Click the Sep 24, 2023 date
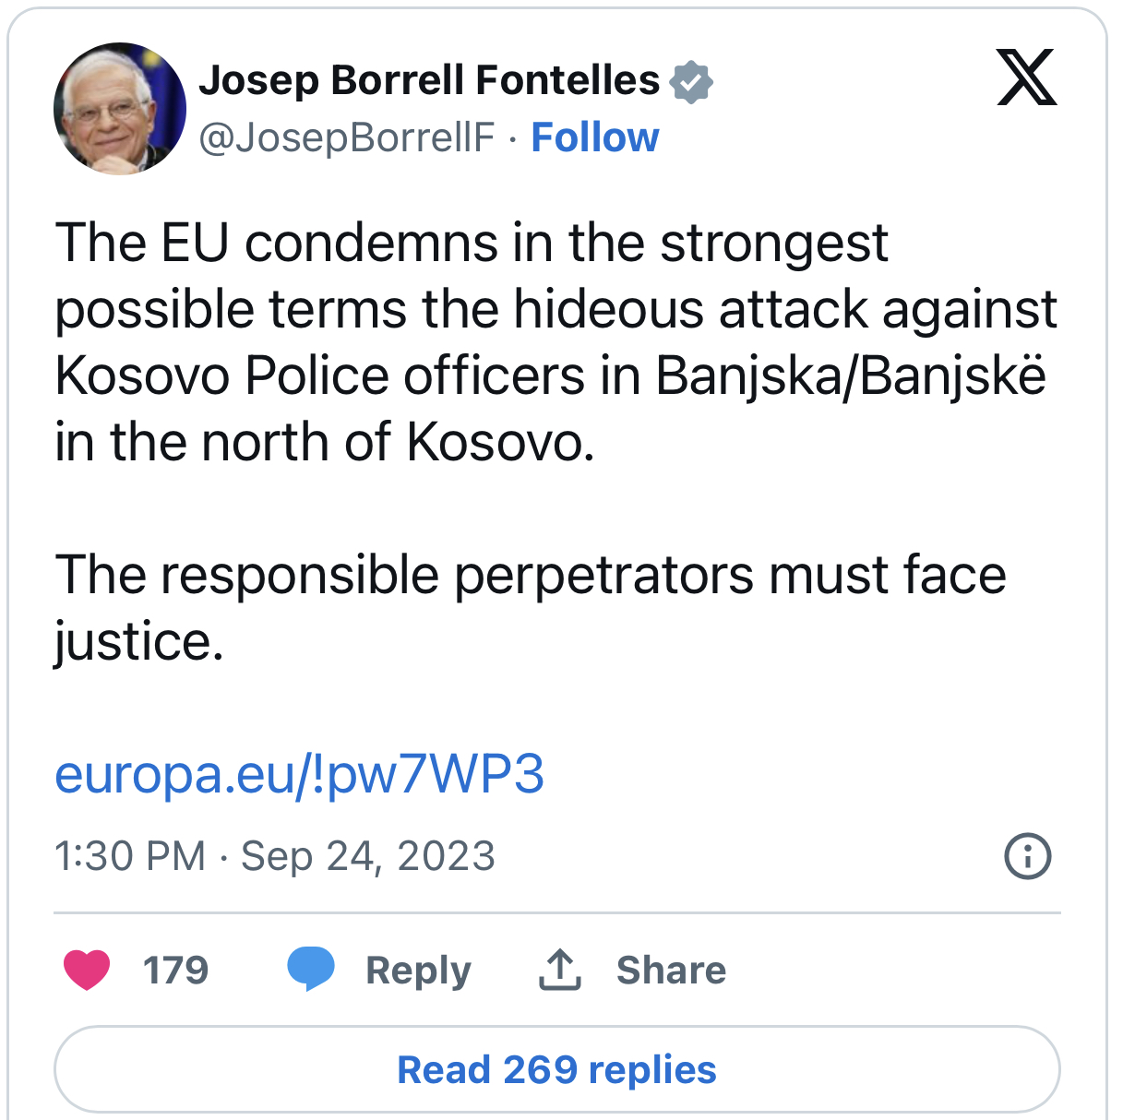The height and width of the screenshot is (1120, 1123). pos(368,856)
